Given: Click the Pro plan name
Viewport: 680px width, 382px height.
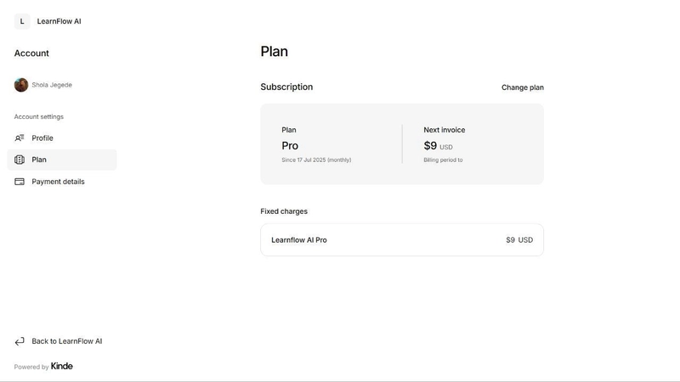Looking at the screenshot, I should click(290, 146).
